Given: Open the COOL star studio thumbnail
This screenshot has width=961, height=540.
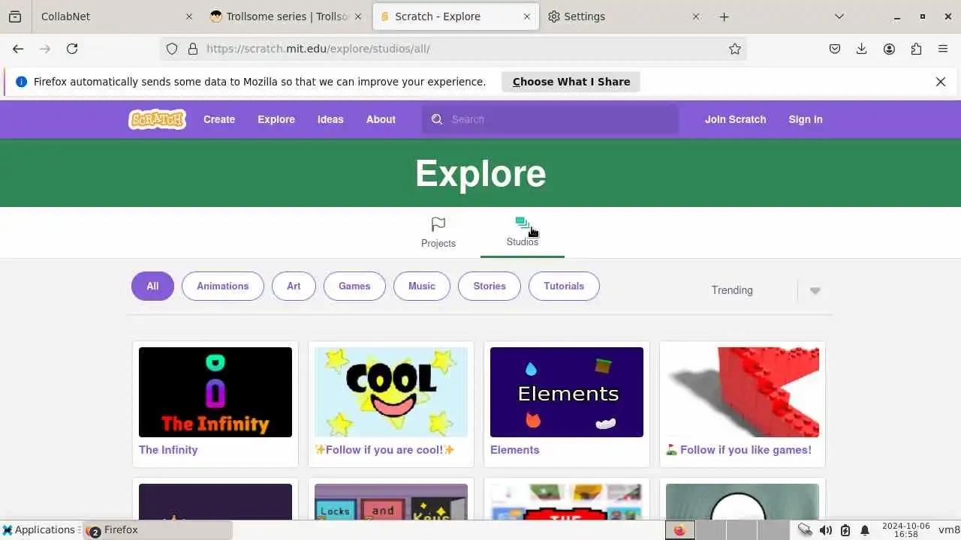Looking at the screenshot, I should coord(391,392).
